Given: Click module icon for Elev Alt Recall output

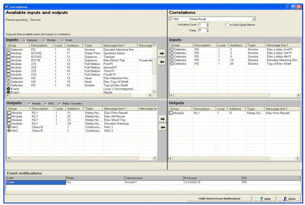Looking at the screenshot, I should 9,116.
